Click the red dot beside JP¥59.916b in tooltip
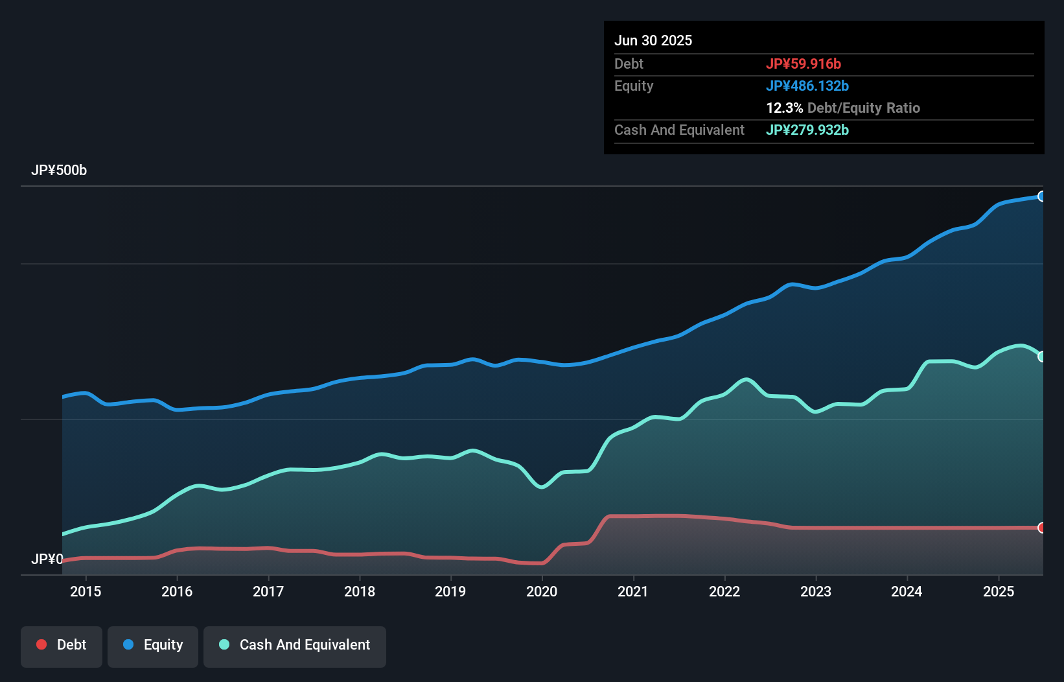 (x=804, y=64)
